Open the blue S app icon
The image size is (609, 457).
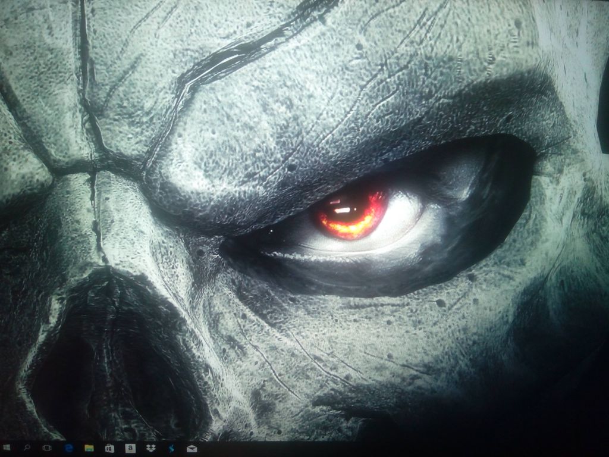point(171,449)
